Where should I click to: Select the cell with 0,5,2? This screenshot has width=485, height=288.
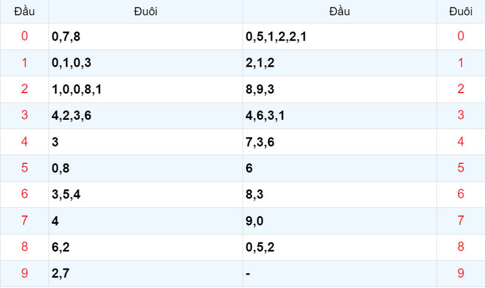[x=339, y=247]
